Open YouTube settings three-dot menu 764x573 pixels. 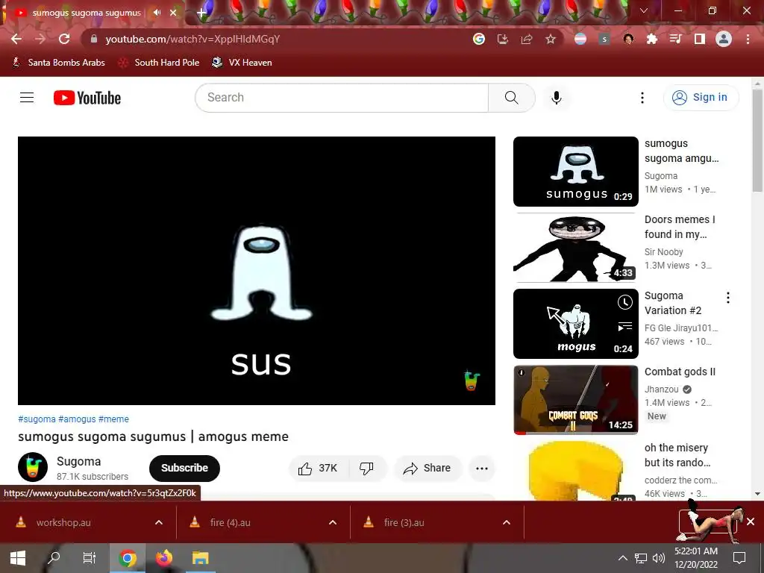tap(642, 98)
